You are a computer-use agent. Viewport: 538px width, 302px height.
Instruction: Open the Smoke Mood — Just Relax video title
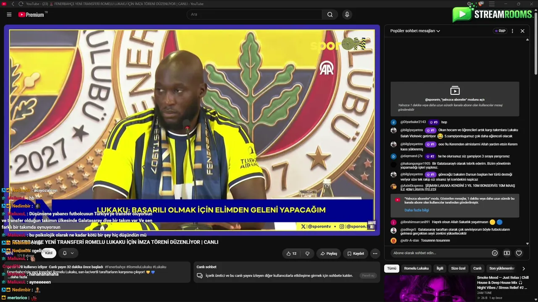[503, 283]
